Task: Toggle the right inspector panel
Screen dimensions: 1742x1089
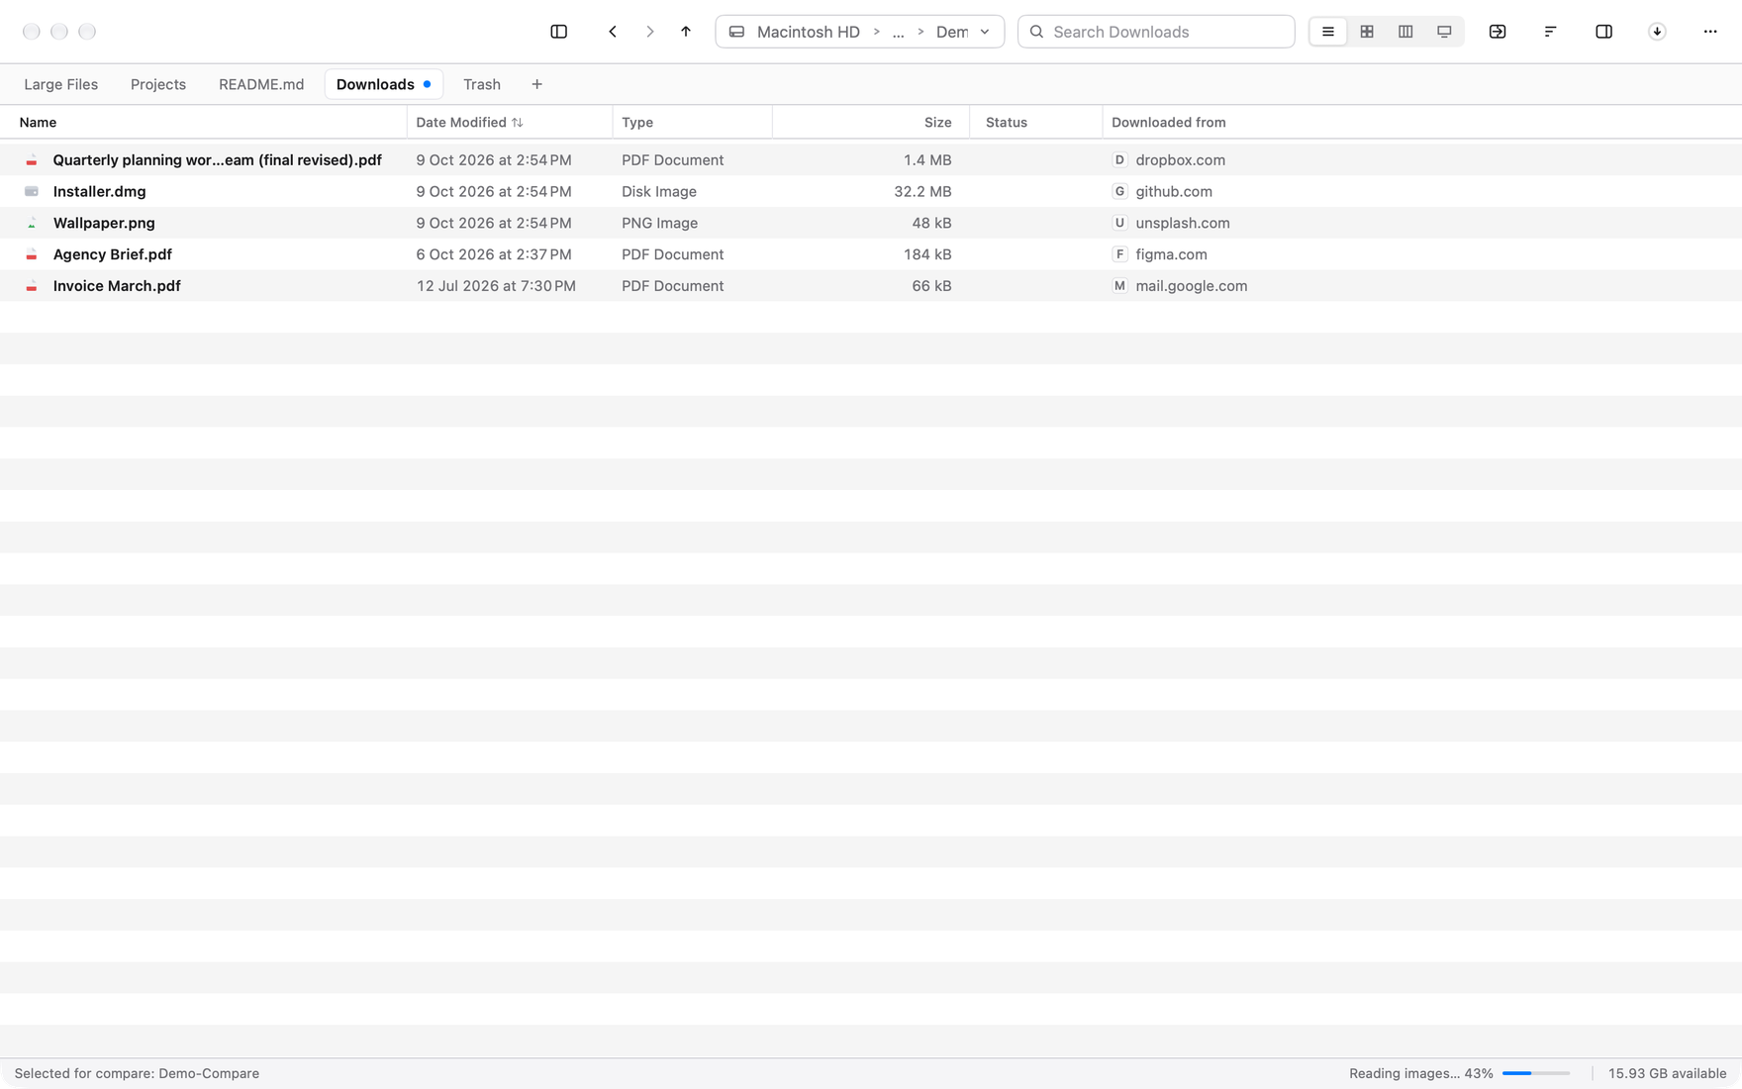Action: click(1603, 32)
